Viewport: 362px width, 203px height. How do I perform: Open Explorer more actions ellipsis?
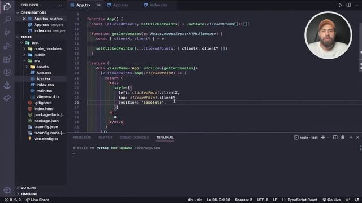tap(59, 5)
